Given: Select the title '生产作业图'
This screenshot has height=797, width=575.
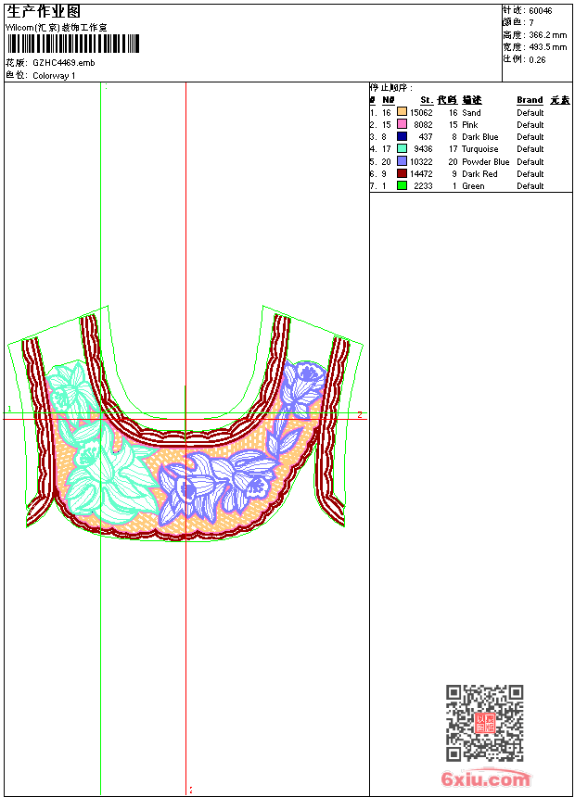Looking at the screenshot, I should 44,11.
